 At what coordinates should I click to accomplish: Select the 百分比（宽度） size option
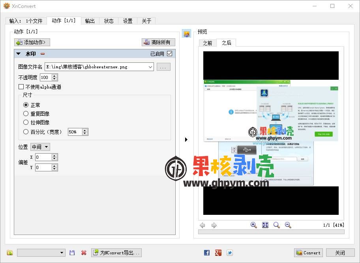coord(26,132)
